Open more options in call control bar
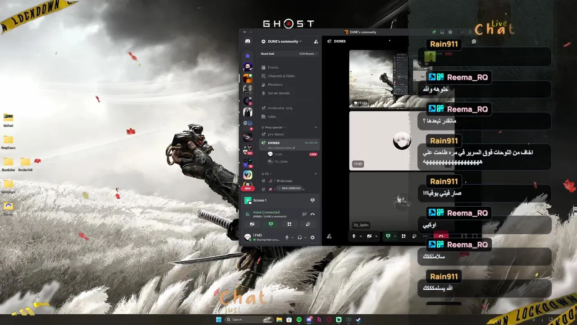Image resolution: width=577 pixels, height=325 pixels. pyautogui.click(x=425, y=236)
